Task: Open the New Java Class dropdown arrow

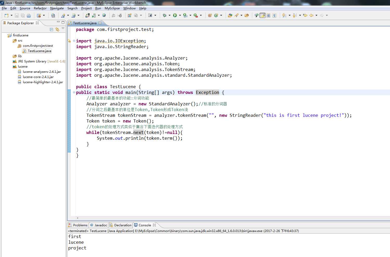Action: [x=221, y=15]
